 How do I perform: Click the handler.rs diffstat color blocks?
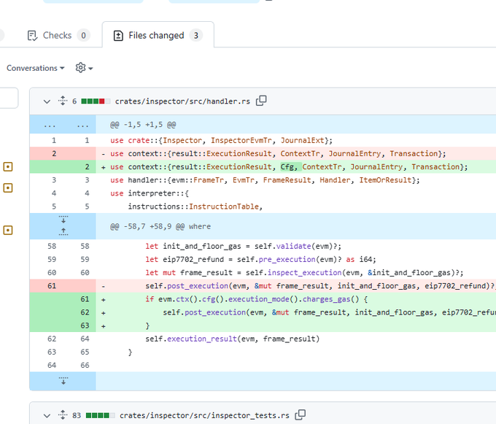[96, 101]
